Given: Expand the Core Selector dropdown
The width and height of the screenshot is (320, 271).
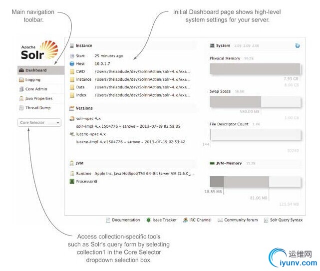Looking at the screenshot, I should click(x=39, y=122).
